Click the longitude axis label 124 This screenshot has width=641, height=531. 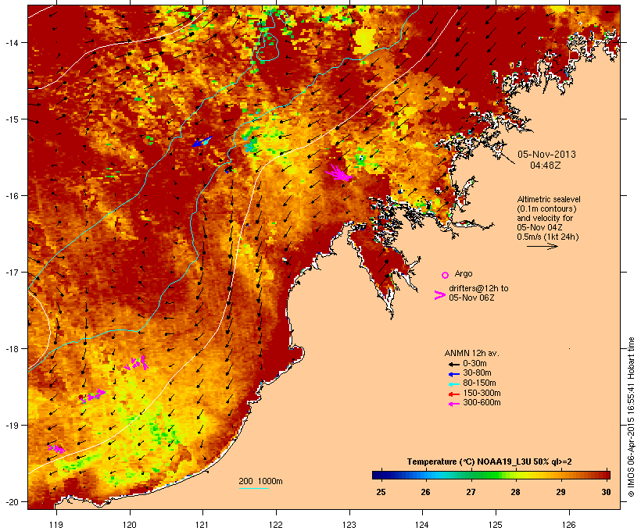pos(422,525)
